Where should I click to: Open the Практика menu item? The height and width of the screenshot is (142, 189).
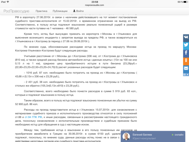tap(47, 11)
